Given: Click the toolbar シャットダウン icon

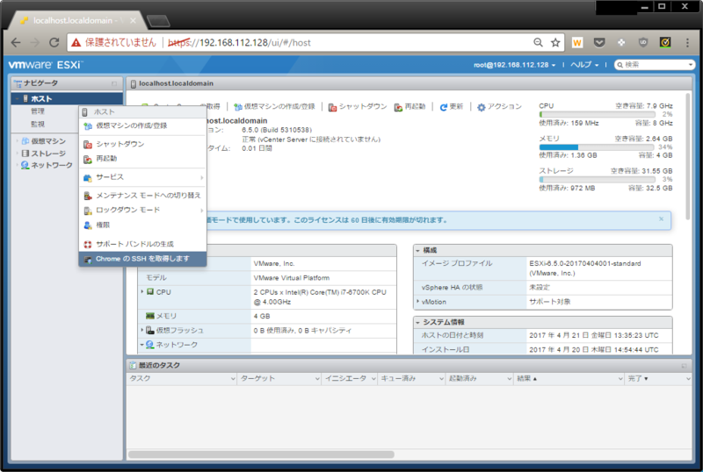Looking at the screenshot, I should (x=332, y=107).
